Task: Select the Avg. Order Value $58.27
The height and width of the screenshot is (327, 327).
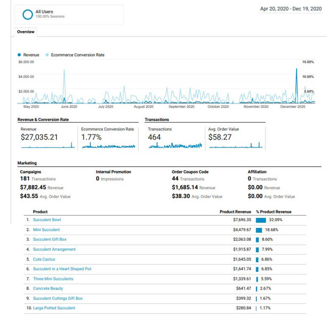Action: click(220, 137)
